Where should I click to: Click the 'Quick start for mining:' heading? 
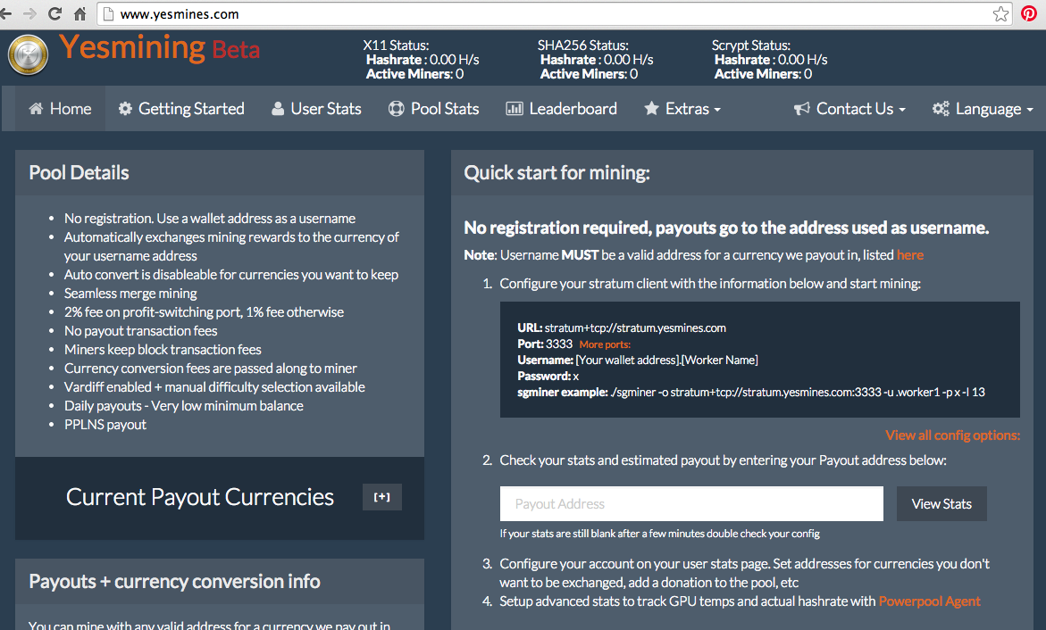(x=557, y=172)
